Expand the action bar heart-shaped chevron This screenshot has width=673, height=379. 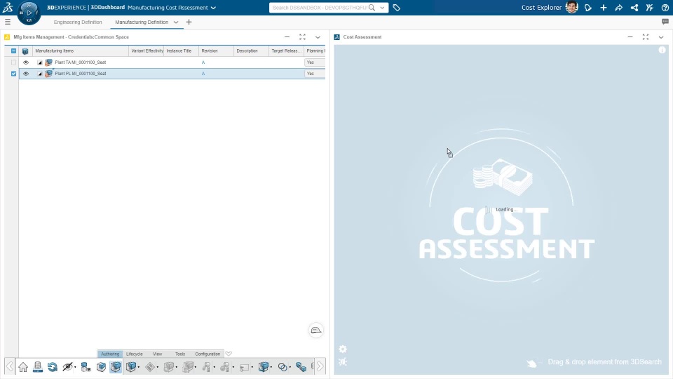tap(229, 354)
